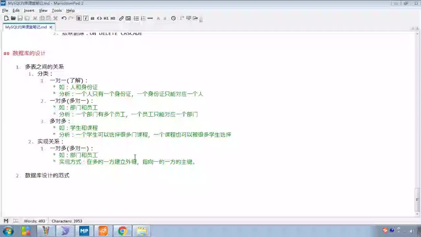The image size is (421, 237).
Task: Open the Tools menu
Action: pyautogui.click(x=57, y=11)
